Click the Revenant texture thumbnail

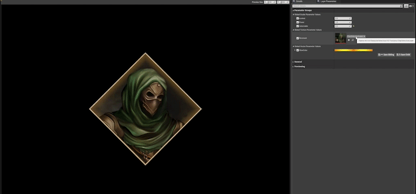click(341, 38)
